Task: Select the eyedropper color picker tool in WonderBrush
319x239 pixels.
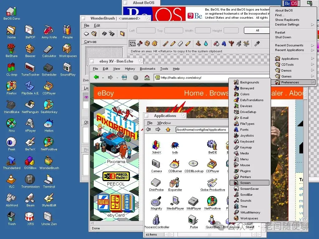Action: tap(257, 44)
